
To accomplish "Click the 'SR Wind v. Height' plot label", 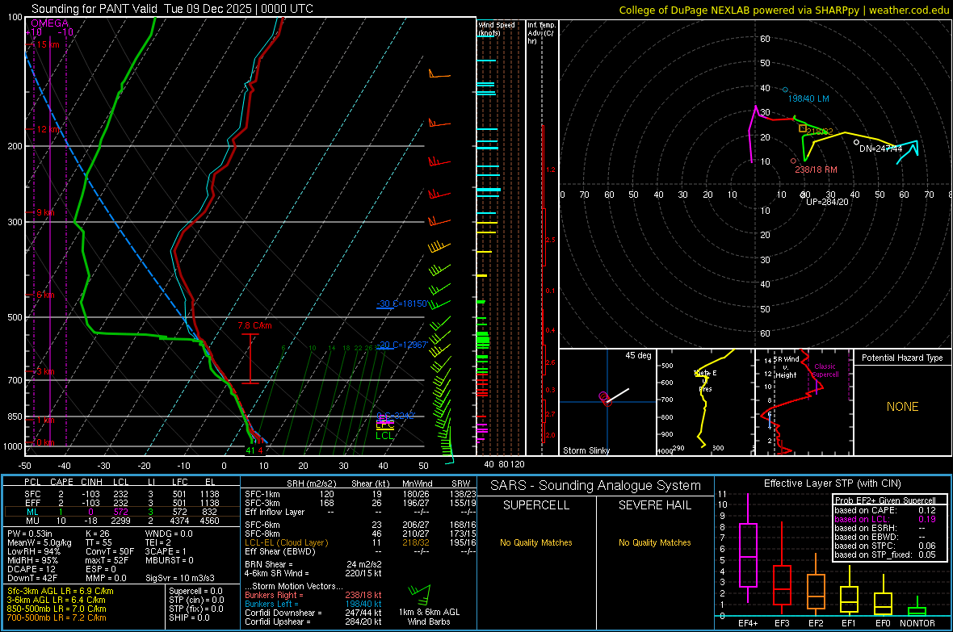I will tap(787, 367).
